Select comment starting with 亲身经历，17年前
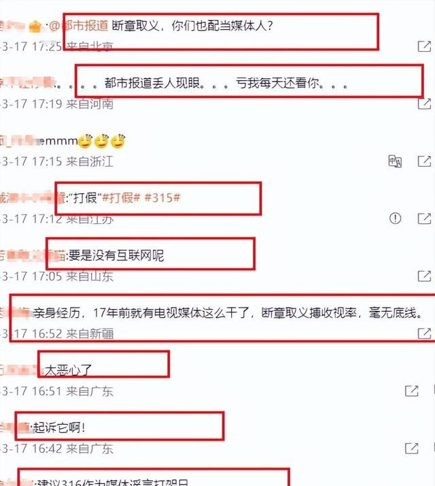Screen dimensions: 435x486 tap(228, 312)
